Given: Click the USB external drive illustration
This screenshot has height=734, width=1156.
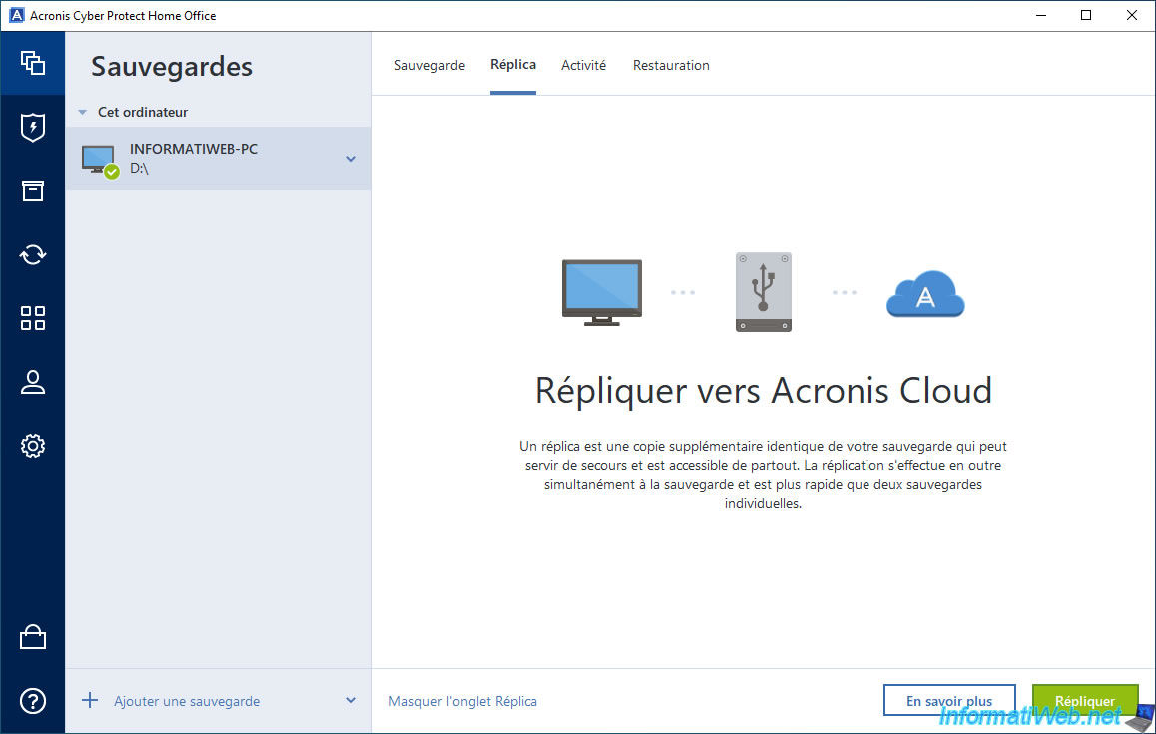Looking at the screenshot, I should [763, 292].
